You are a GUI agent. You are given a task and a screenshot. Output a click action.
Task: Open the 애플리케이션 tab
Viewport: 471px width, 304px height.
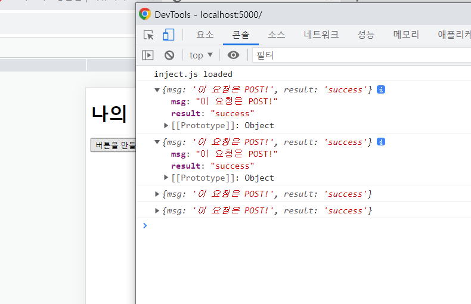[454, 35]
